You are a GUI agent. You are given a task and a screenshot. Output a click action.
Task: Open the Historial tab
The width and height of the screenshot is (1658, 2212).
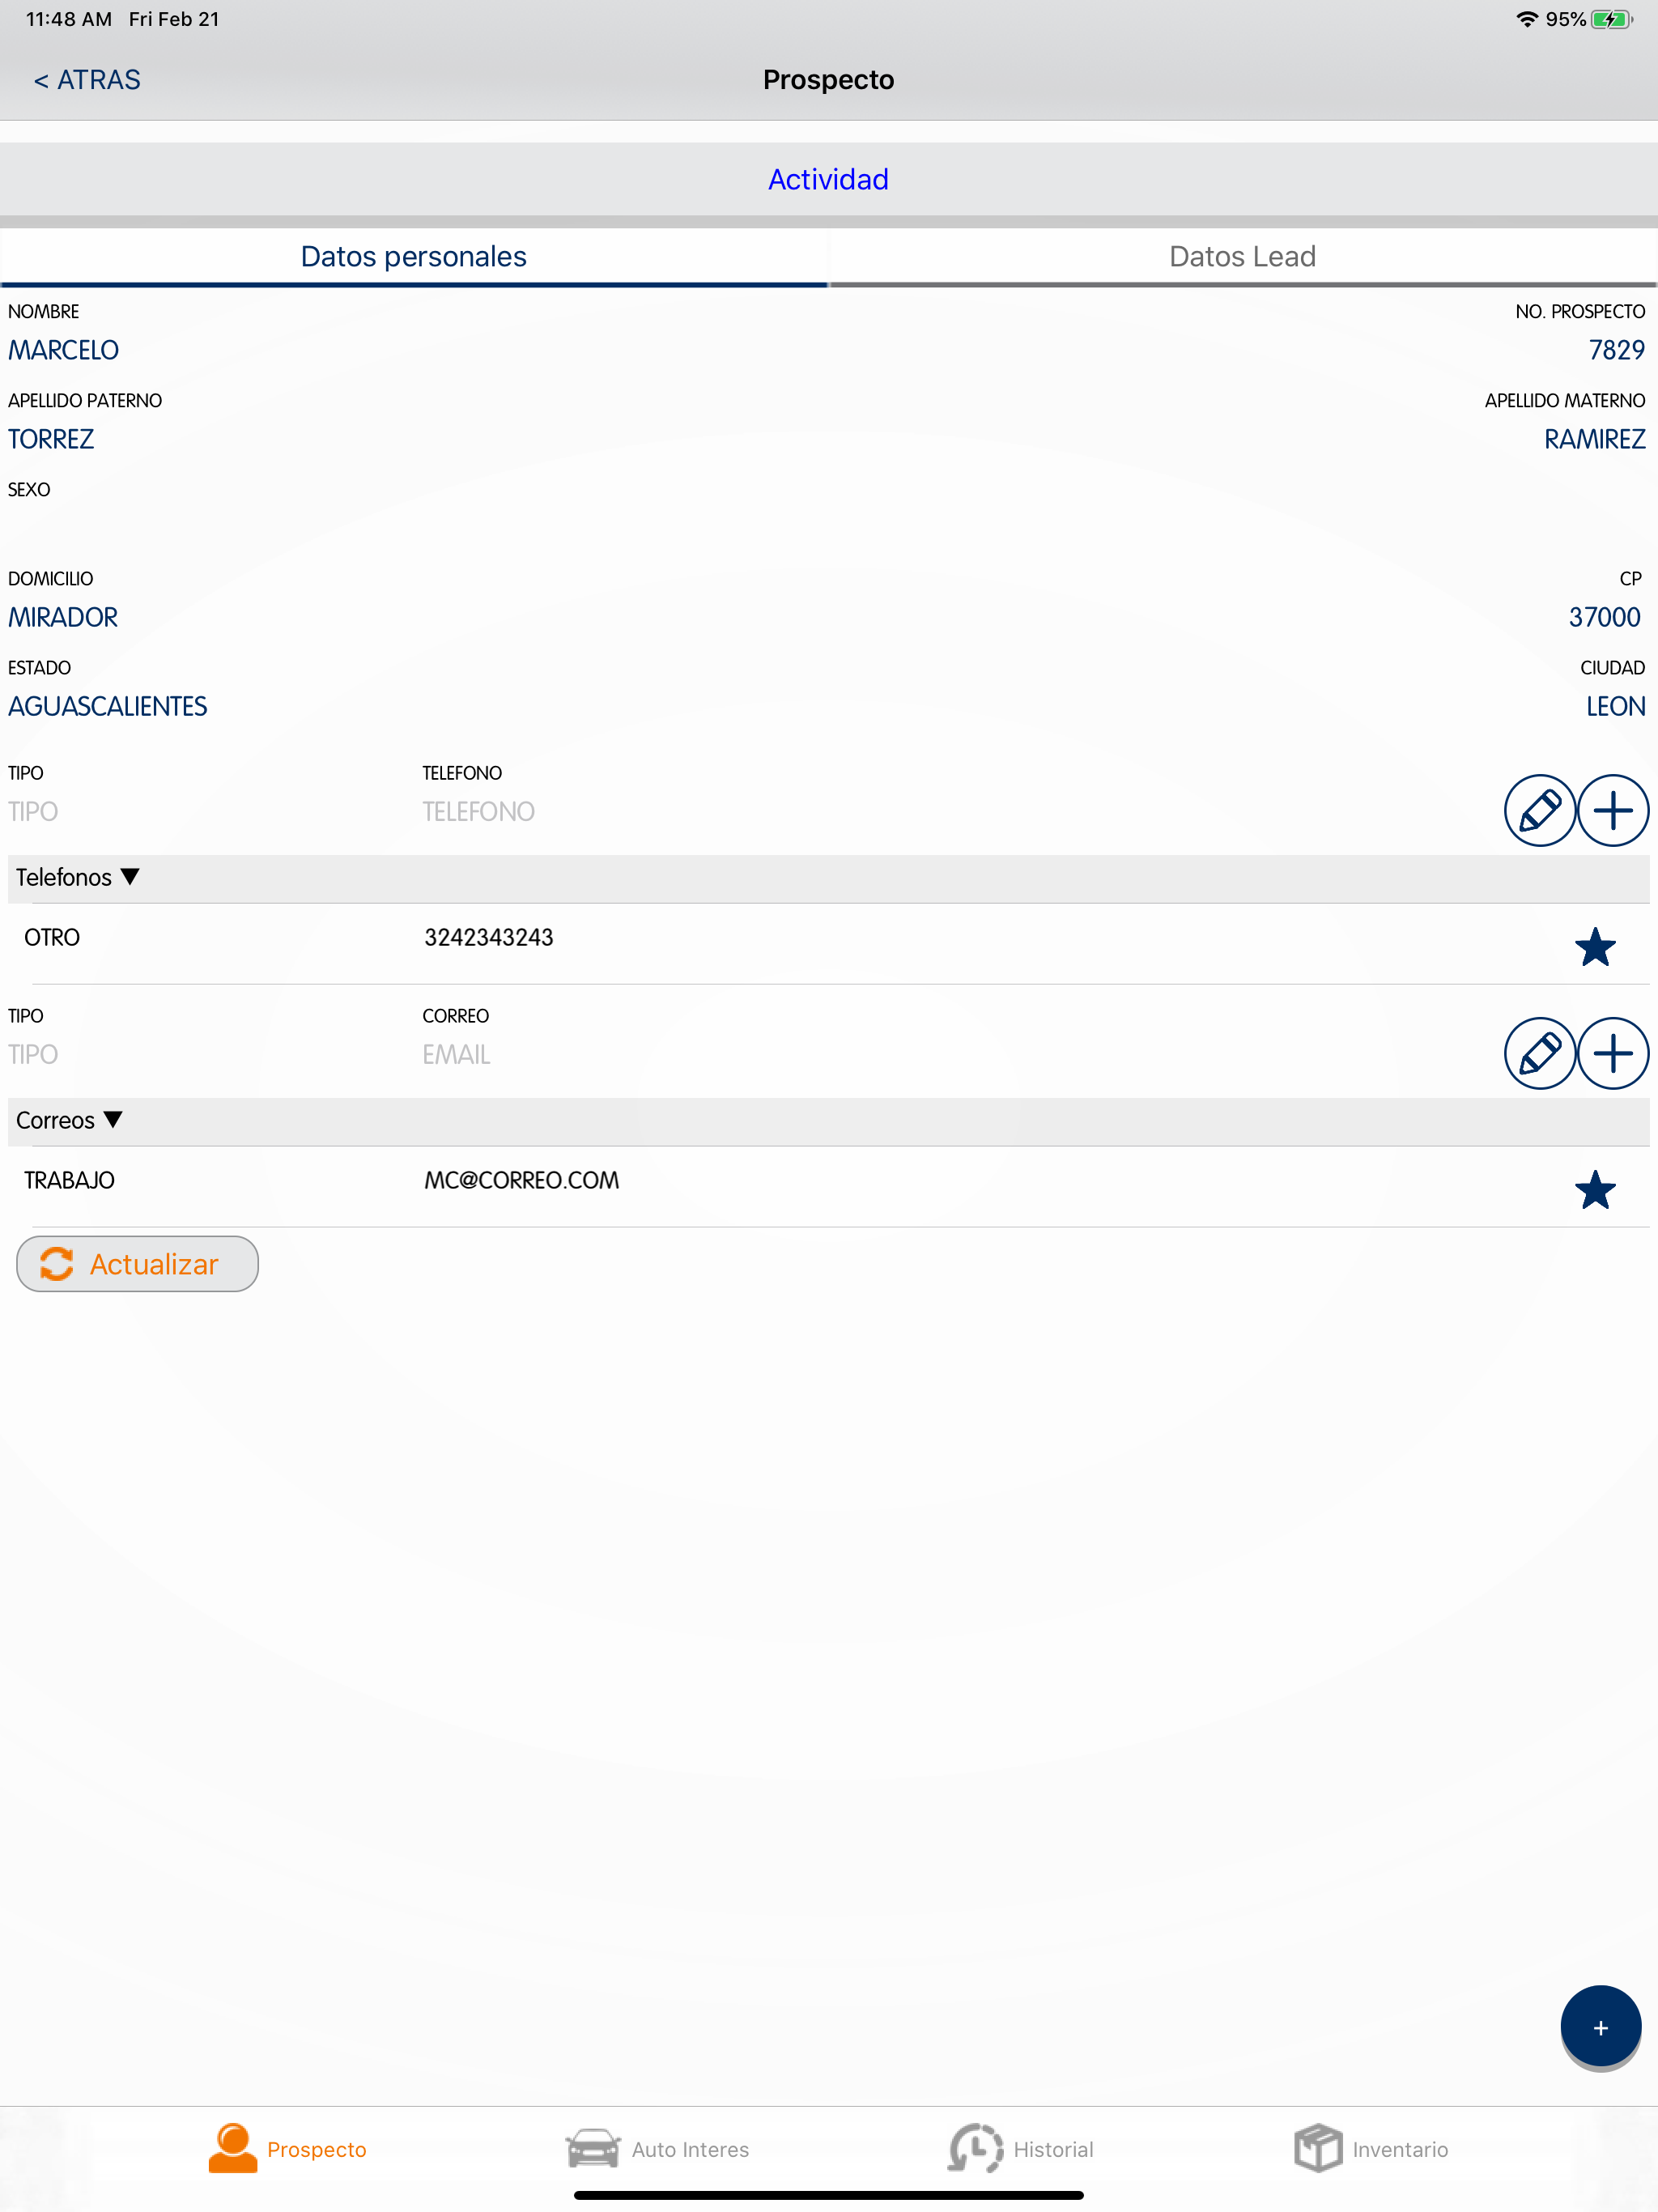1021,2149
